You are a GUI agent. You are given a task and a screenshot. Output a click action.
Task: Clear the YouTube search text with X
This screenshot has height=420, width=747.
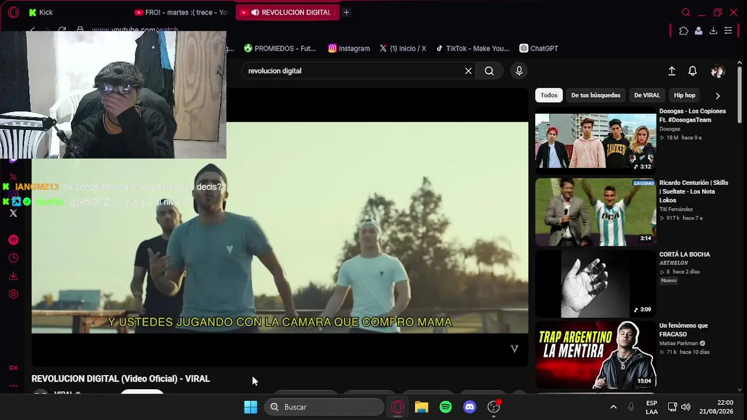[x=468, y=71]
